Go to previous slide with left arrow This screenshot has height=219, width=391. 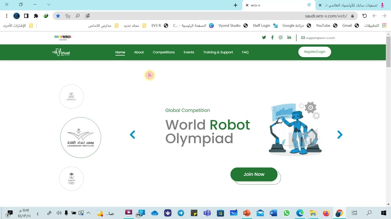tap(132, 135)
